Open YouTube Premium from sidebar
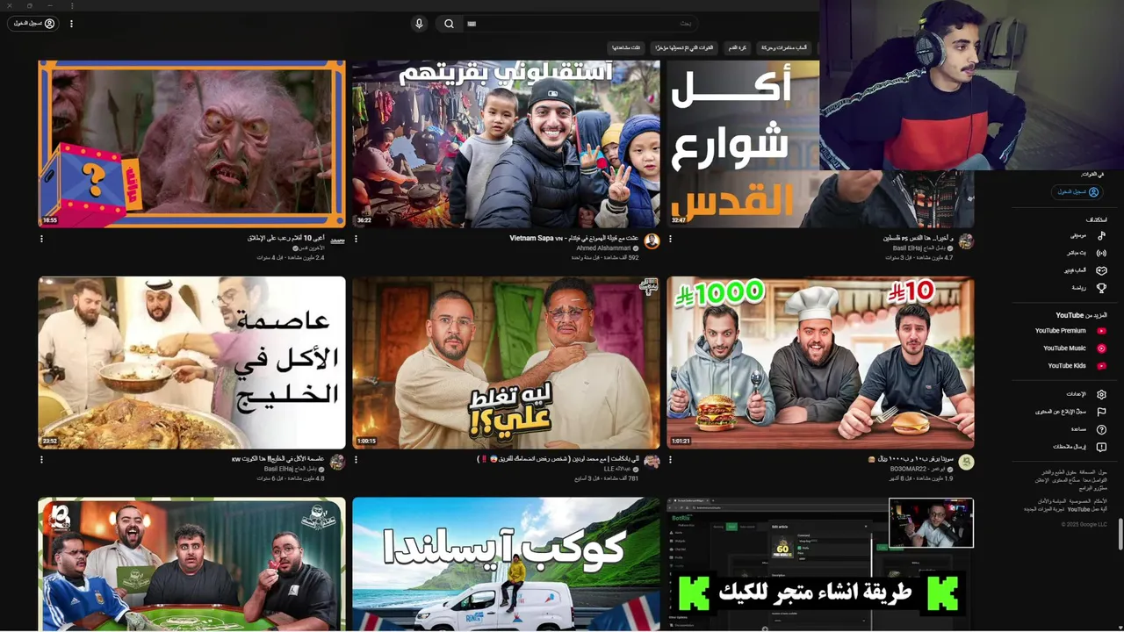The image size is (1124, 632). [1070, 331]
